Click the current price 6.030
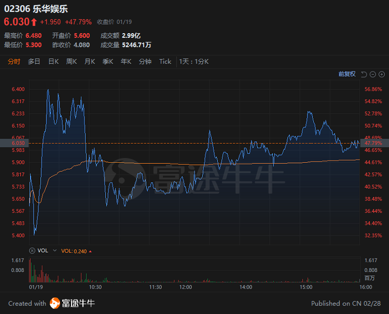The width and height of the screenshot is (389, 314). click(x=17, y=22)
